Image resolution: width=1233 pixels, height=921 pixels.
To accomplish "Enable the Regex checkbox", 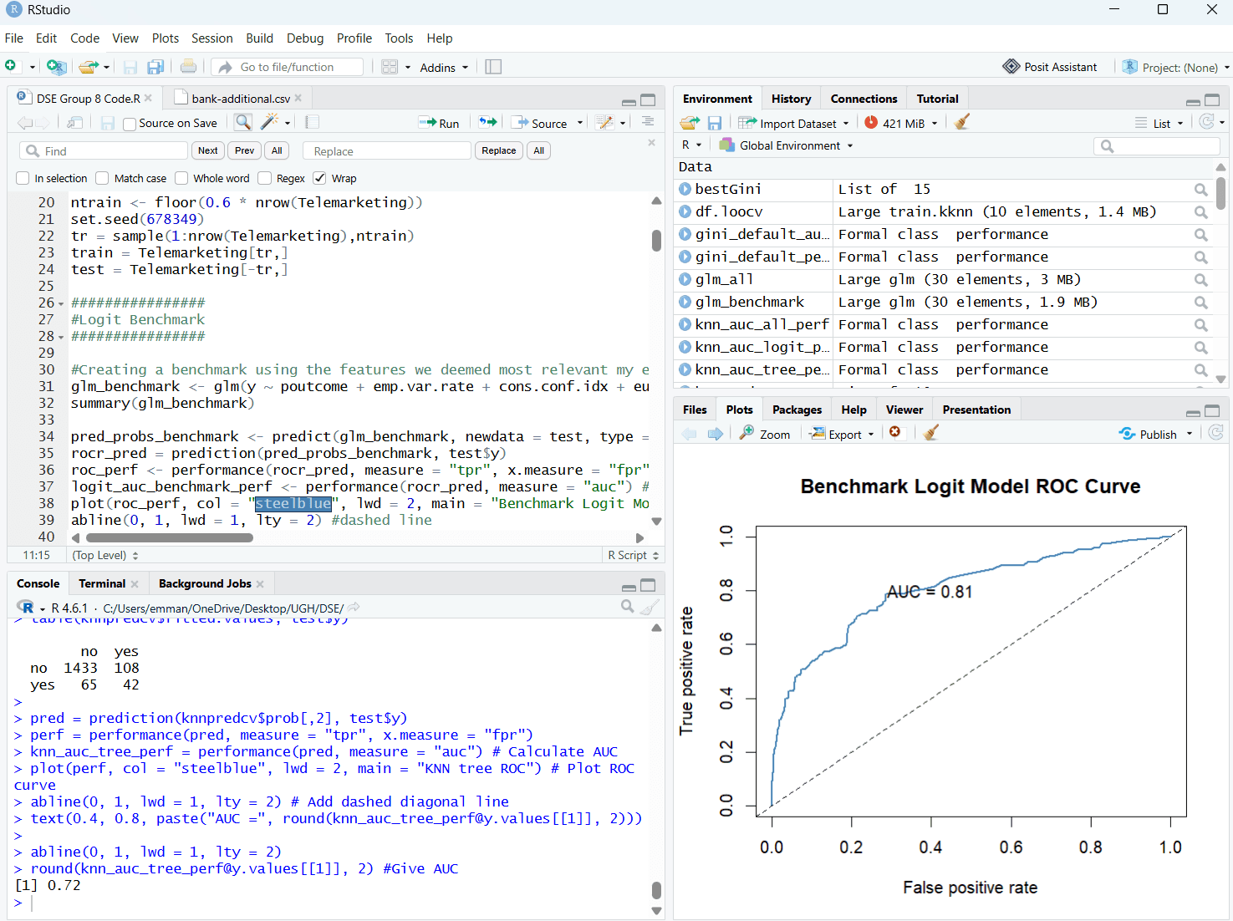I will point(265,178).
